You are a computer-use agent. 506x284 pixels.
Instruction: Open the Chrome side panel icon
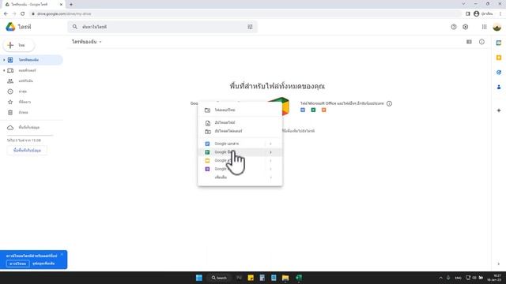pos(468,14)
